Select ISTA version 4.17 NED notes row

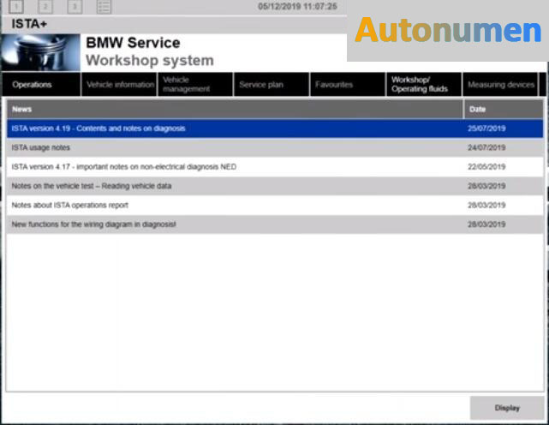coord(275,167)
